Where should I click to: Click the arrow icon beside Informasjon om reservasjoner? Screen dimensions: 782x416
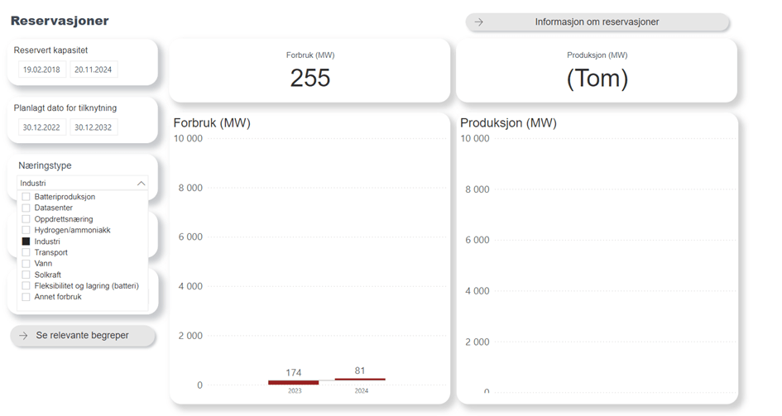pyautogui.click(x=478, y=22)
